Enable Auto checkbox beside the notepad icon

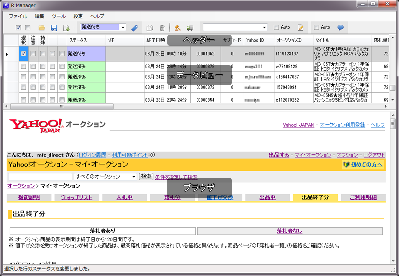(276, 27)
